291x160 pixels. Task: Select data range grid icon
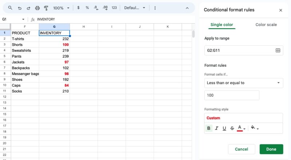[x=278, y=50]
